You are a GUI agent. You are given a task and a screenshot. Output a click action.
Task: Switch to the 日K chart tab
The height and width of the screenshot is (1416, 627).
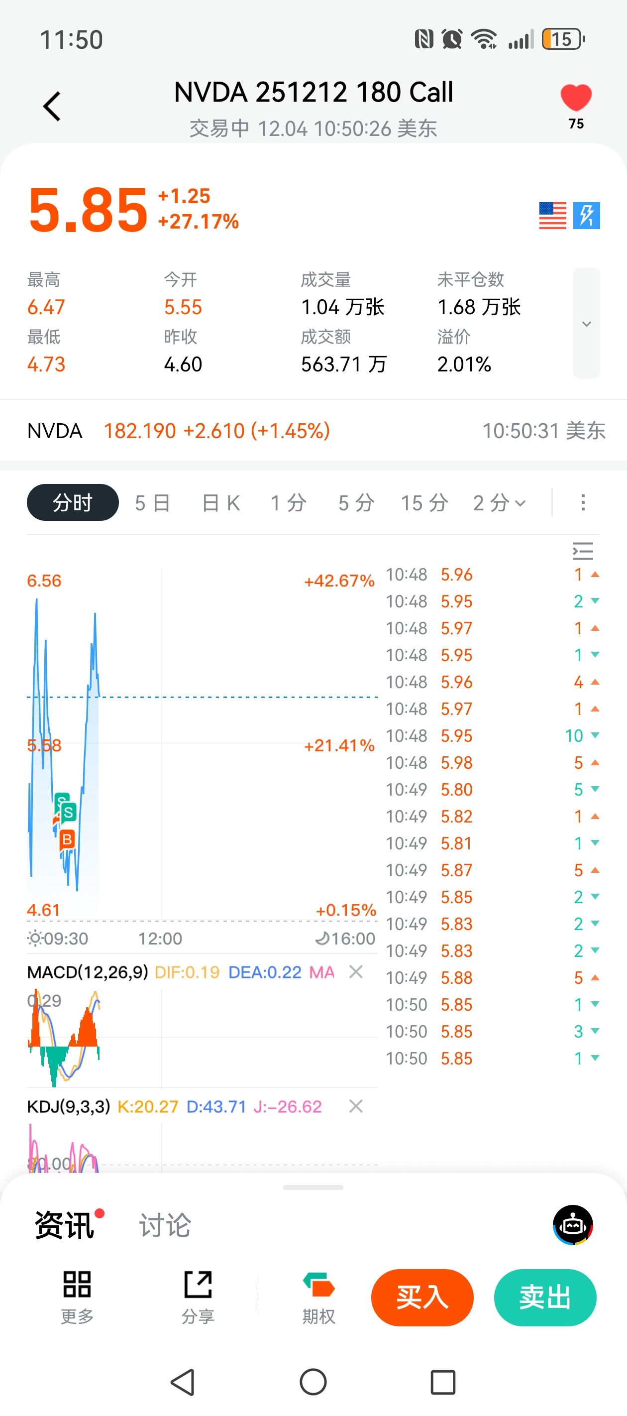point(221,503)
